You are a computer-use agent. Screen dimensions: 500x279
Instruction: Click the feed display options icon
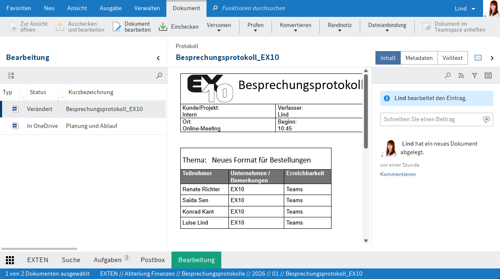(x=488, y=76)
